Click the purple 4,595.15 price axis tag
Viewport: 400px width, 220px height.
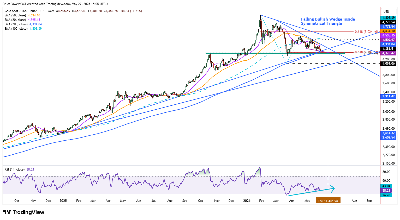tap(389, 35)
